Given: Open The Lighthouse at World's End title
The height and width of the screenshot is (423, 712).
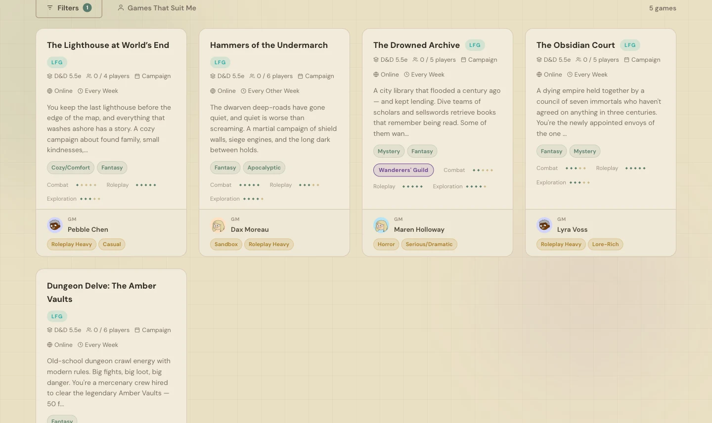Looking at the screenshot, I should point(108,45).
